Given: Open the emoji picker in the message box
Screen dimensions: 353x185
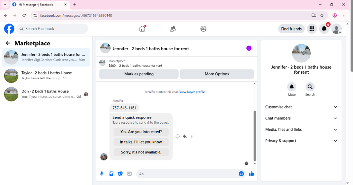Looking at the screenshot, I should 241,174.
